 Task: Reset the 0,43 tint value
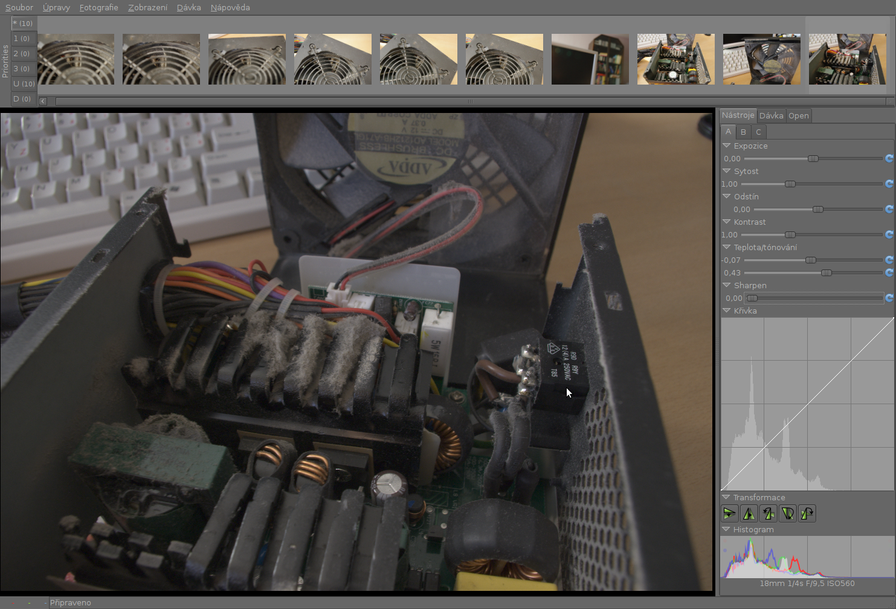click(x=889, y=272)
